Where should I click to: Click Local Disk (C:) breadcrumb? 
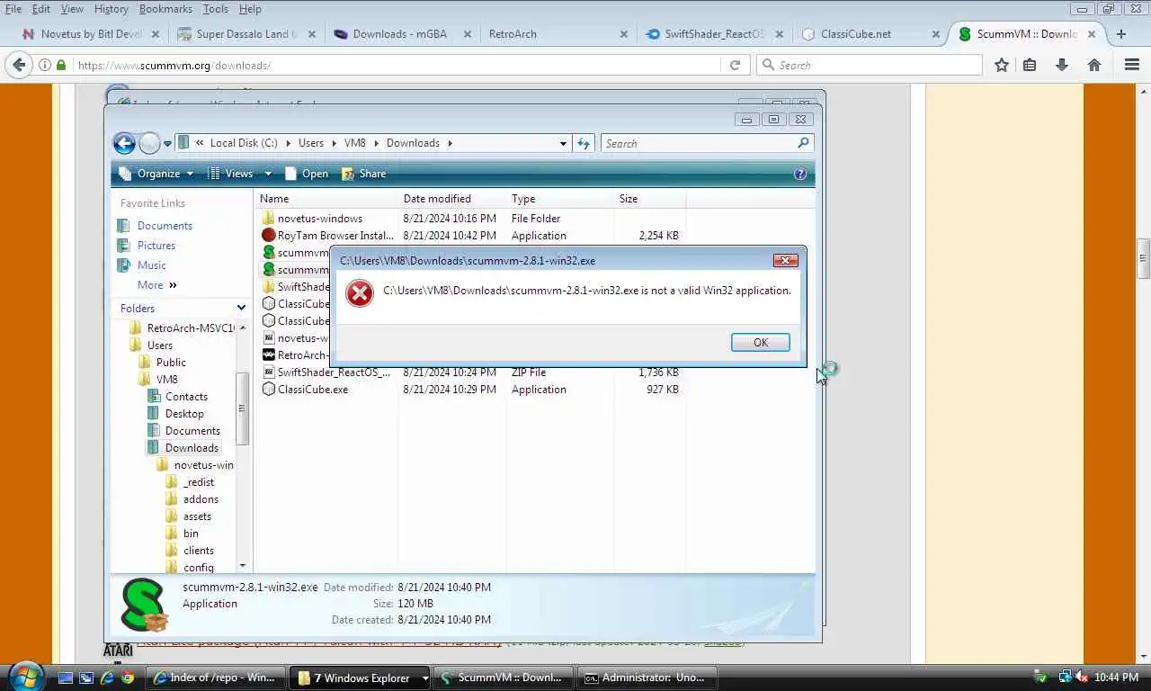tap(243, 143)
